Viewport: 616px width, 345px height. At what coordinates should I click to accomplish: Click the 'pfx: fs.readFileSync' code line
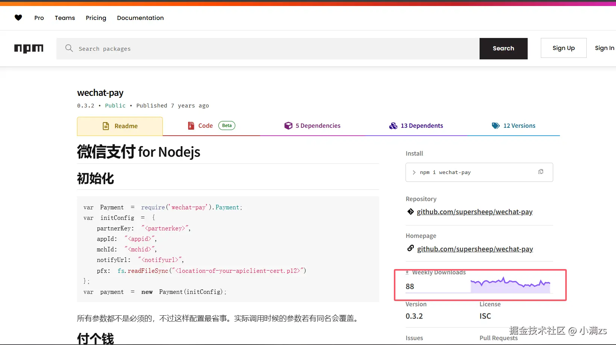coord(201,271)
